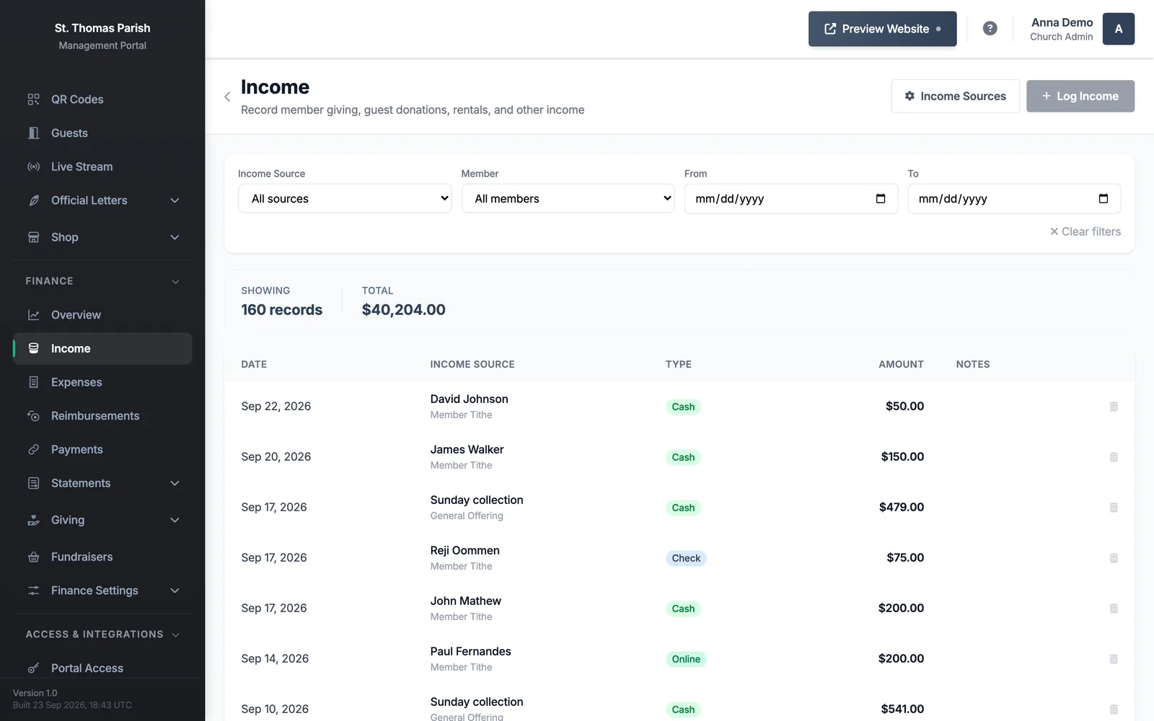1154x721 pixels.
Task: Click the Log Income button
Action: 1080,96
